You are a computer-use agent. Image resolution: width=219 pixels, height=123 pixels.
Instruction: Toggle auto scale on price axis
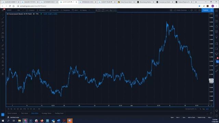pyautogui.click(x=207, y=109)
